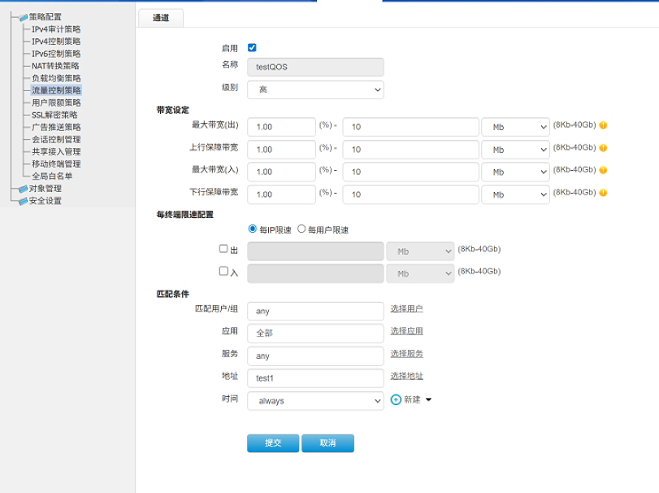The height and width of the screenshot is (493, 659).
Task: Click info icon beside 上行保障带宽 range
Action: point(604,148)
